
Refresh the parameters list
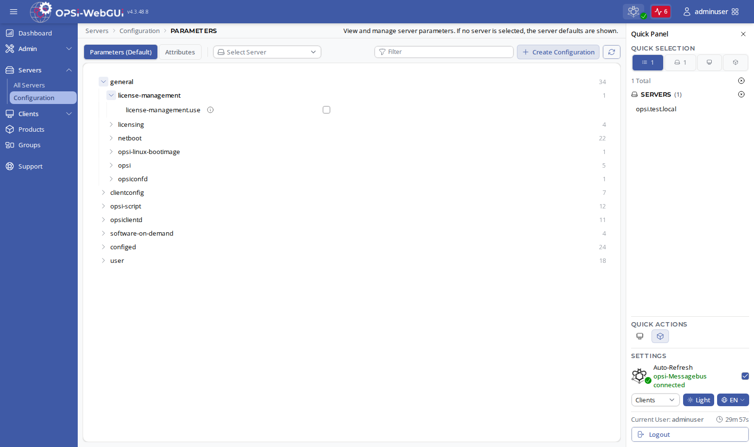pyautogui.click(x=612, y=52)
